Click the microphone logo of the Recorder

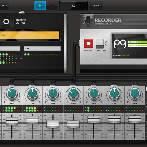(88, 21)
